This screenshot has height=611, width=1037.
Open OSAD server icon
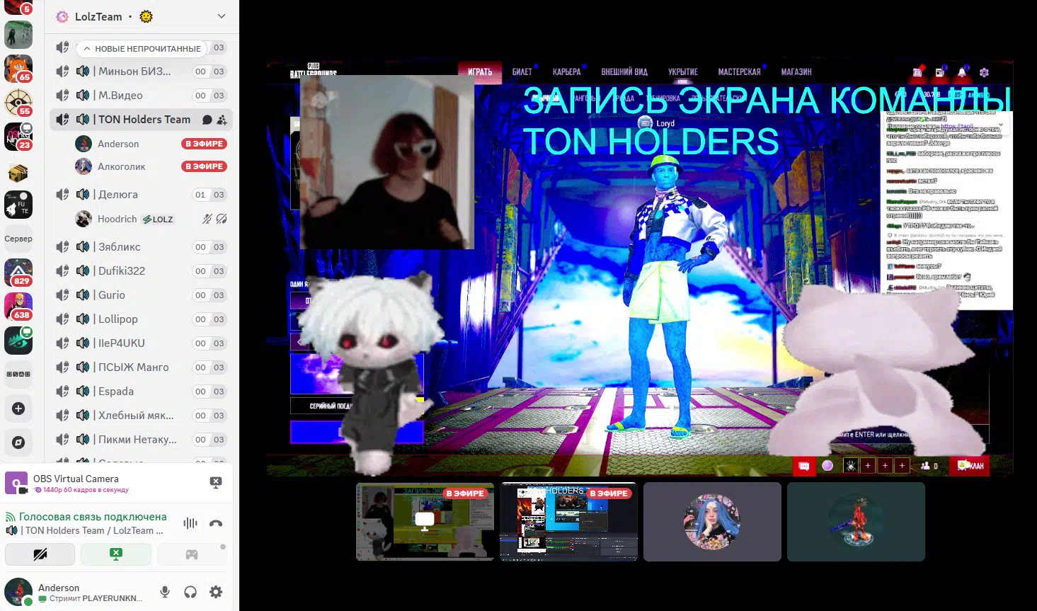tap(18, 375)
